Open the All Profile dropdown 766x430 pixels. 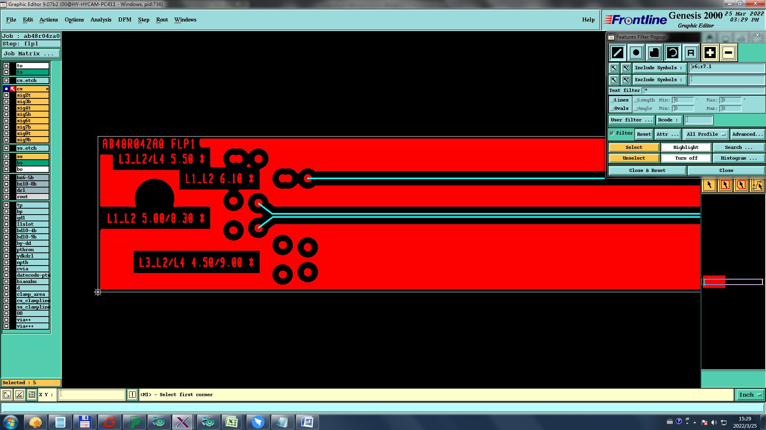point(705,134)
